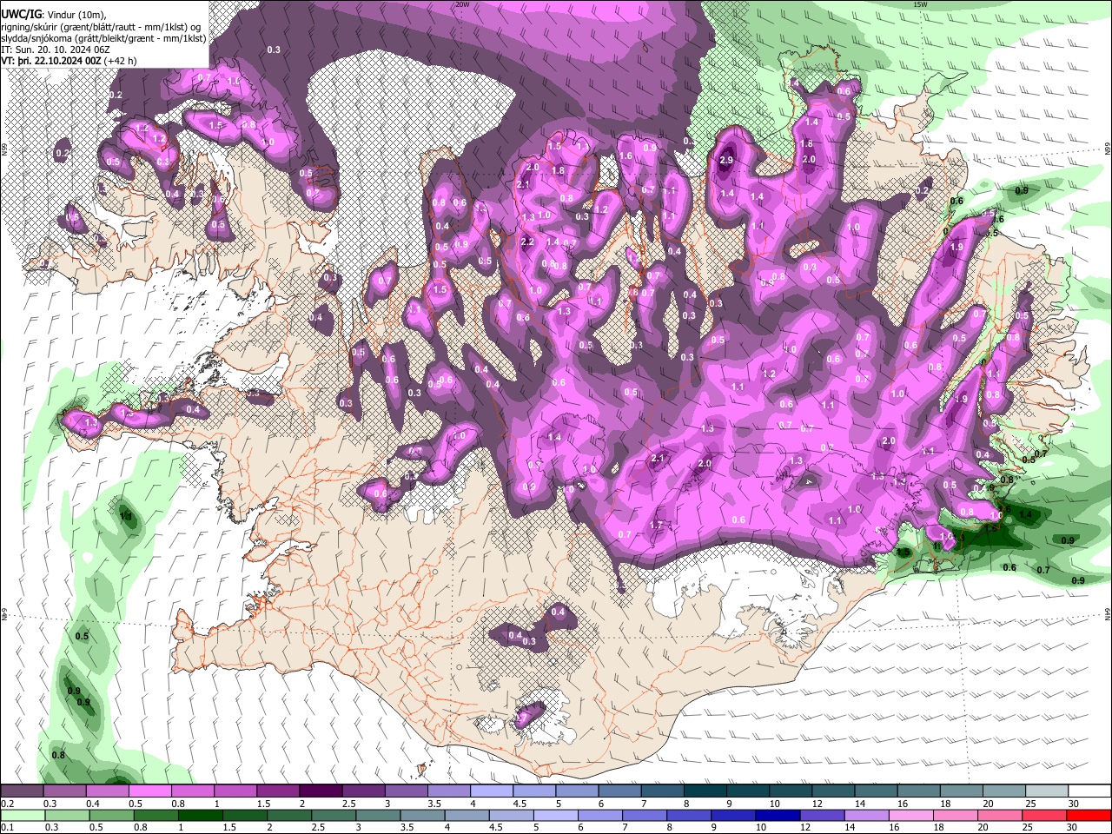This screenshot has height=834, width=1112.
Task: Click the bright pink top-row swatch starting at 0.5
Action: (x=149, y=791)
